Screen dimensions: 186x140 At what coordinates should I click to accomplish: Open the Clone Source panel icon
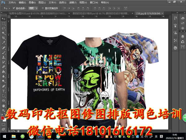tap(175, 33)
